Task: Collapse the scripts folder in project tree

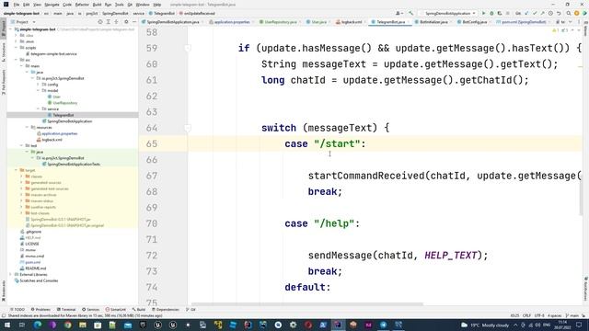Action: pos(17,48)
